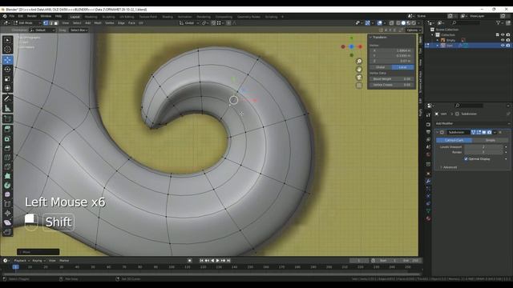Open the File menu
The image size is (513, 288).
[x=12, y=16]
